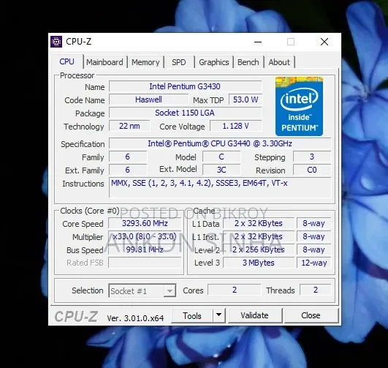Screen dimensions: 388x368
Task: Switch to the Memory tab
Action: coord(145,62)
